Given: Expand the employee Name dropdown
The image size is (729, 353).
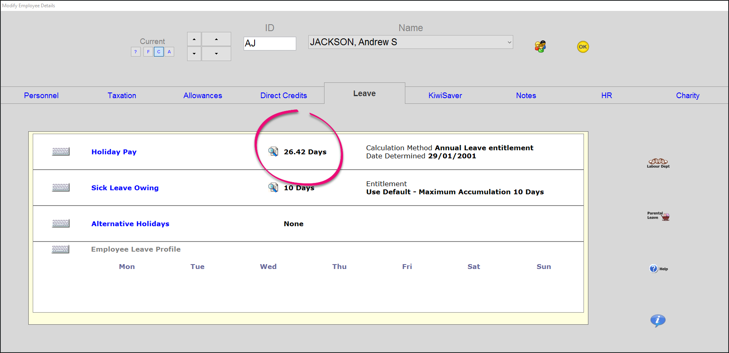Looking at the screenshot, I should coord(509,42).
